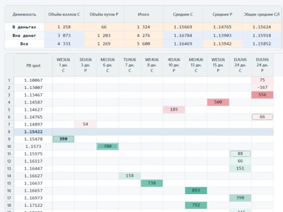The height and width of the screenshot is (212, 283).
Task: Click spot price 1.17122
Action: [x=33, y=205]
